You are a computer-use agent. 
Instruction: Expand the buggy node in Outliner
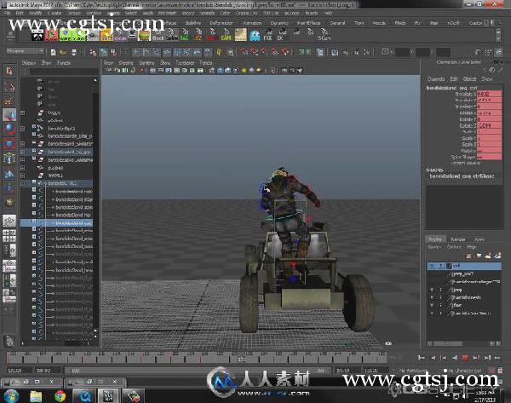(22, 112)
